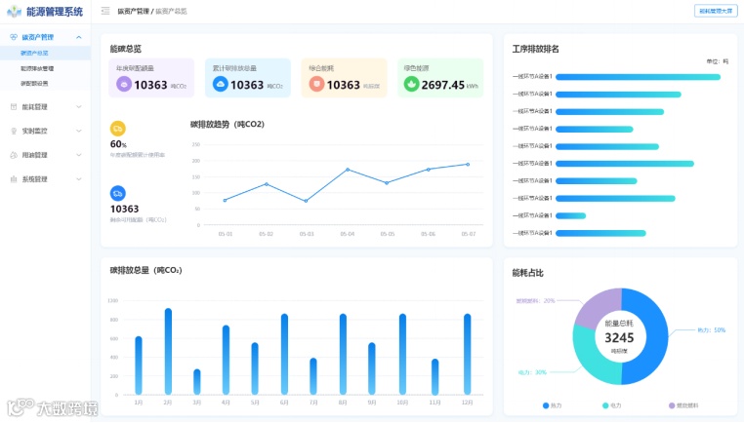Click the 3月 bar in emissions chart
The image size is (744, 423).
pyautogui.click(x=197, y=382)
